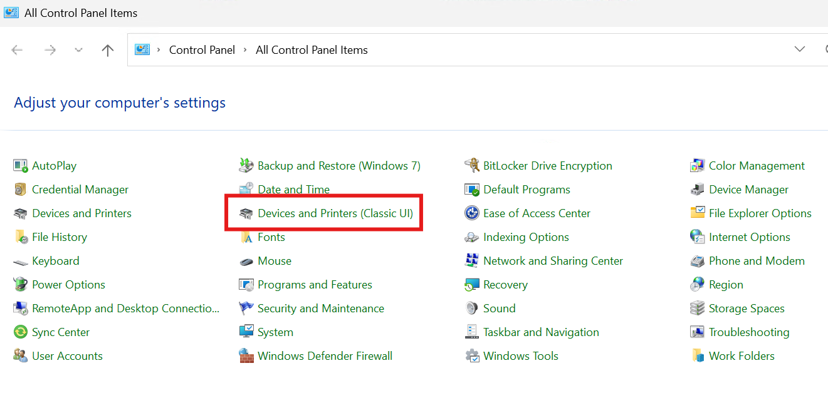Image resolution: width=828 pixels, height=393 pixels.
Task: Go up one level with up arrow
Action: pyautogui.click(x=108, y=50)
